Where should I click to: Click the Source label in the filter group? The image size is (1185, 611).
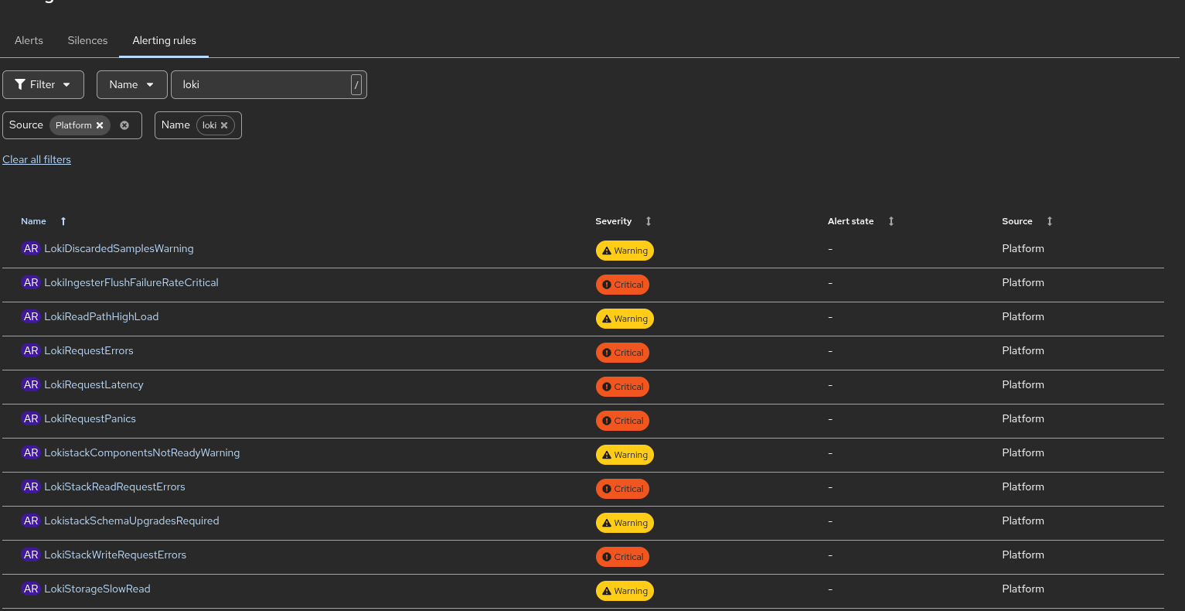pyautogui.click(x=26, y=125)
